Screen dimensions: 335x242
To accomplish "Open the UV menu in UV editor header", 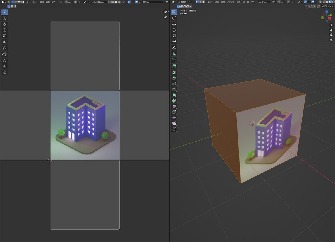I will 53,2.
